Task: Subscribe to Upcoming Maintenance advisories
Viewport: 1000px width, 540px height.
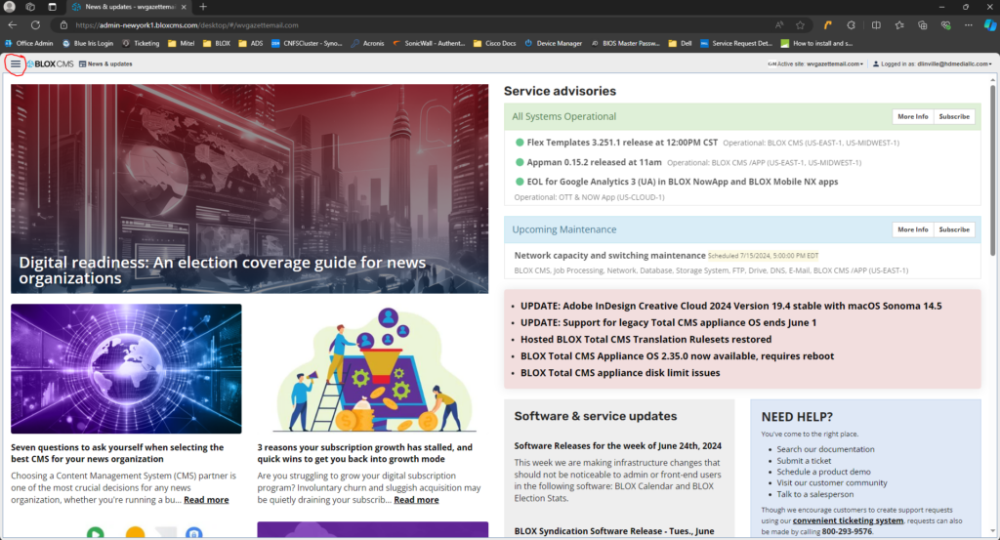Action: [x=953, y=229]
